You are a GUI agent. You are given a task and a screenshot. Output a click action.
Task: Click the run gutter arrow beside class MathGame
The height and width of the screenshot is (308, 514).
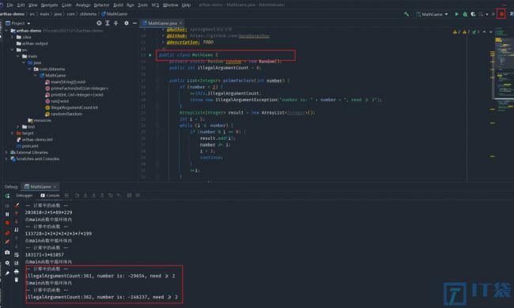click(150, 55)
